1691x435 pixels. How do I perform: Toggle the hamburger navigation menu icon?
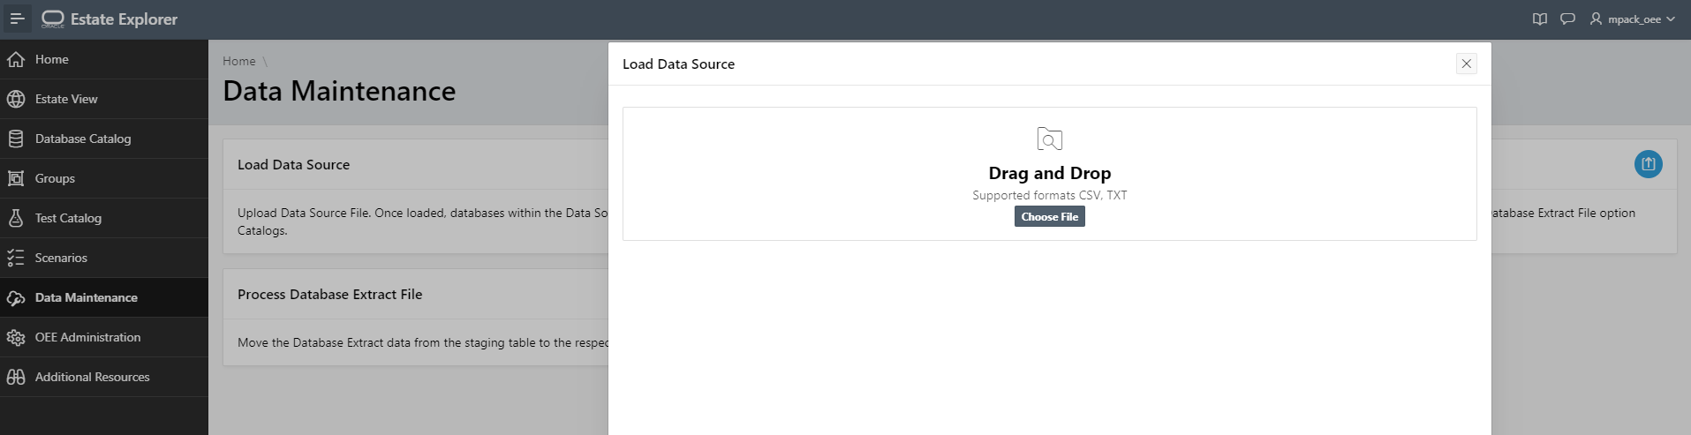(x=17, y=19)
